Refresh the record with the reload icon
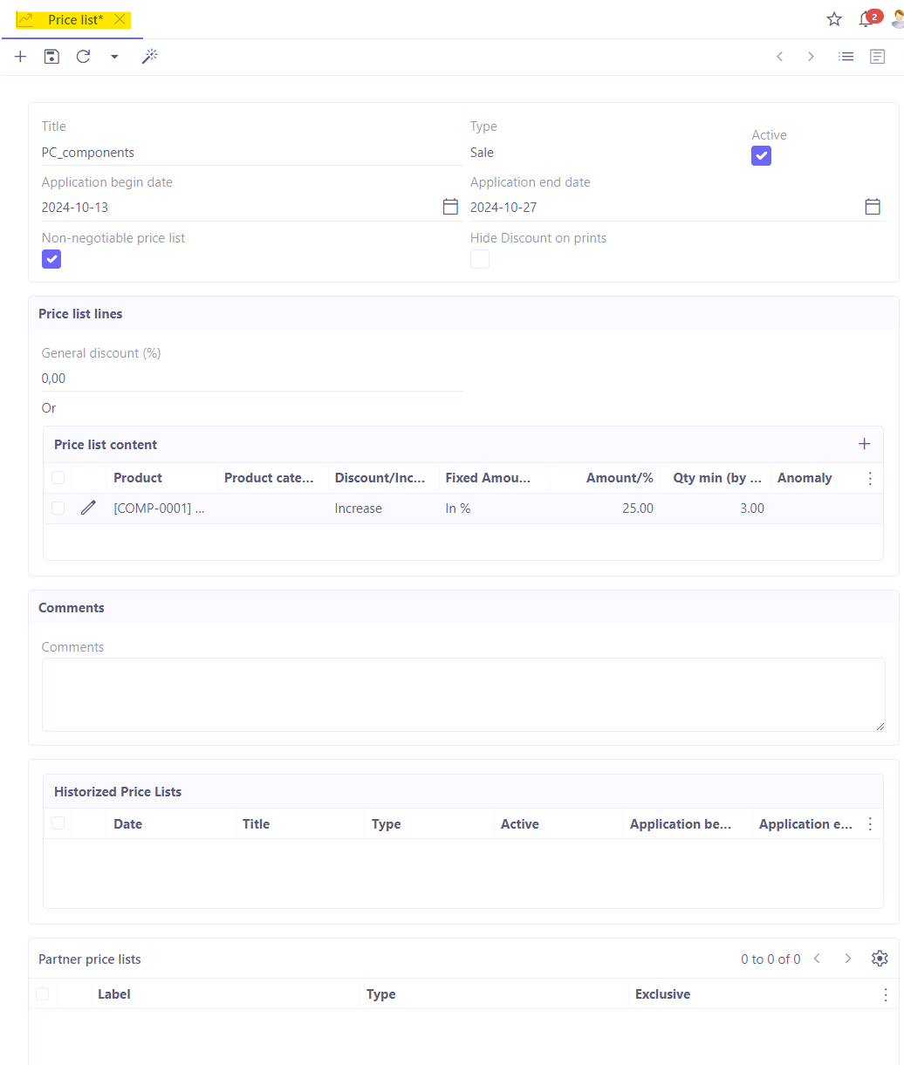The height and width of the screenshot is (1065, 904). tap(83, 56)
